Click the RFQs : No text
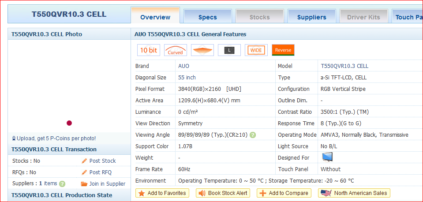The width and height of the screenshot is (423, 202). (24, 172)
